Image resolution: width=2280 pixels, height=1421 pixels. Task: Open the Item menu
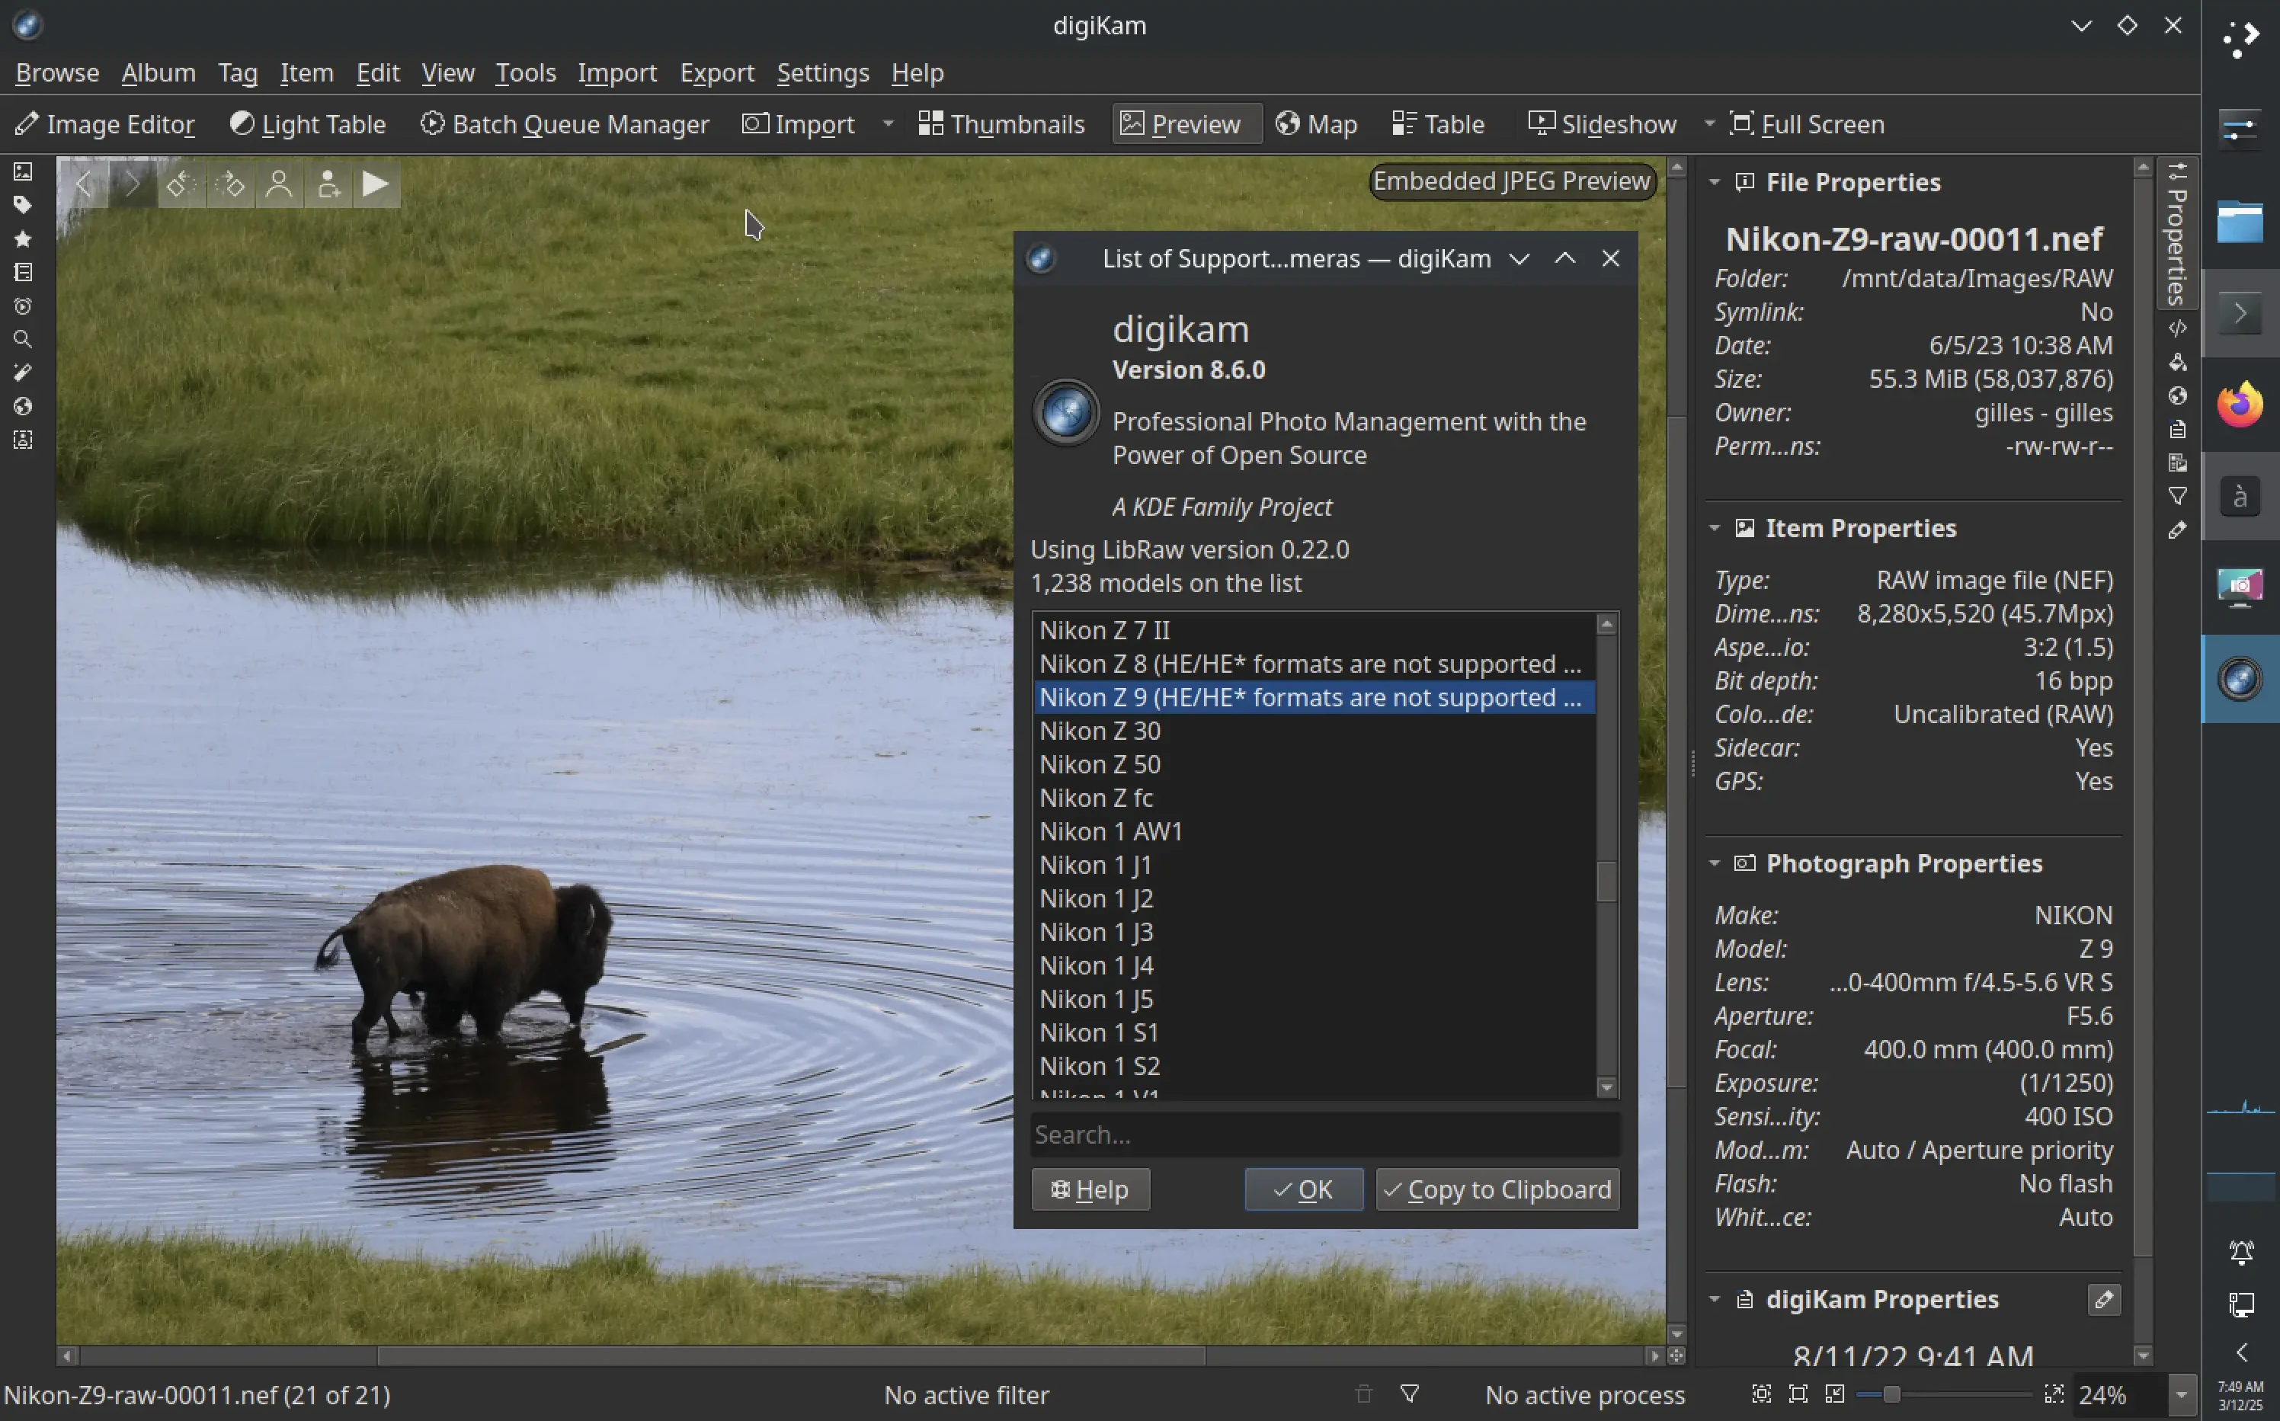tap(306, 73)
